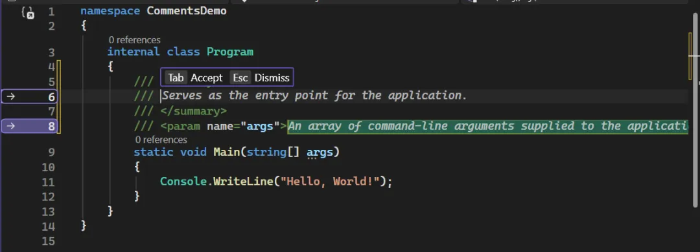Click the vertical scrollbar thumb of the editor
This screenshot has height=252, width=700.
(x=695, y=109)
